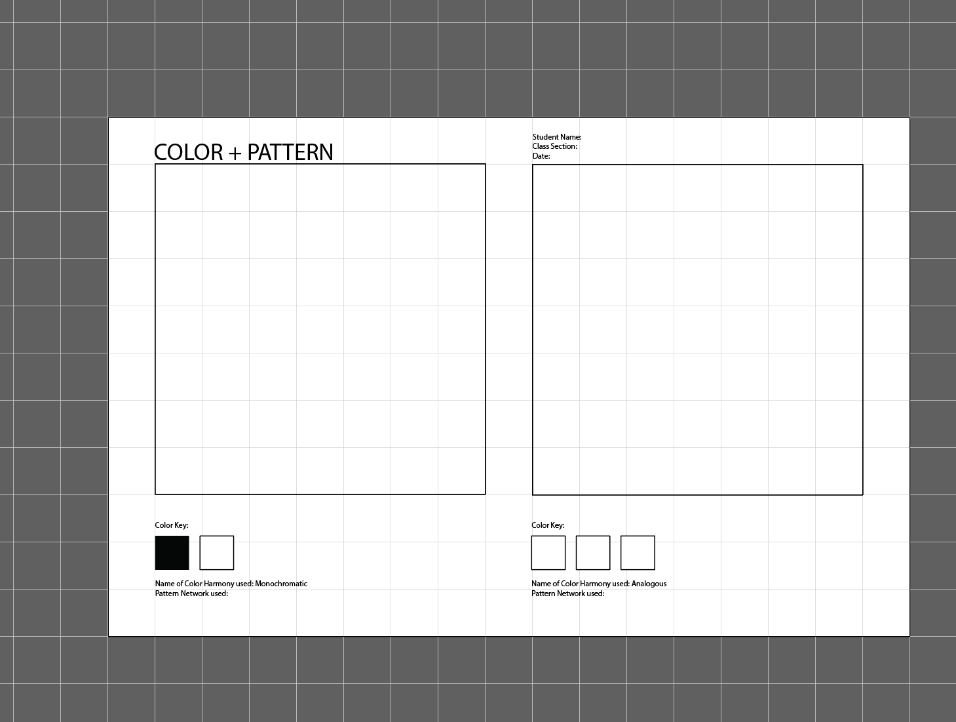Screen dimensions: 956x722
Task: Click the Class Section field
Action: (555, 146)
